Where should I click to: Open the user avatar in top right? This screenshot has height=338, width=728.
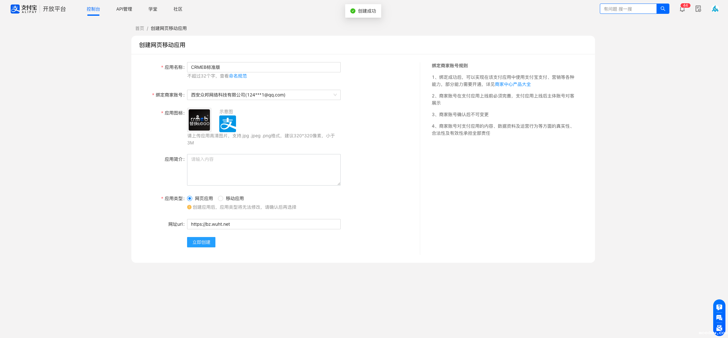(715, 9)
